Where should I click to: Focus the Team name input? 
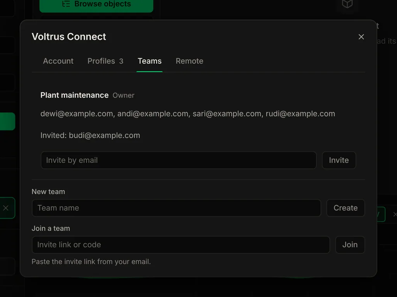pos(176,208)
